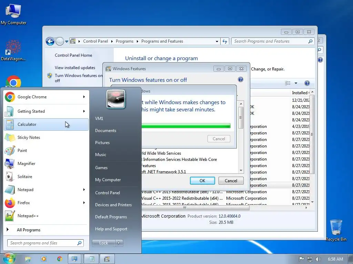Click the user account picture in Start menu
353x264 pixels.
[116, 99]
